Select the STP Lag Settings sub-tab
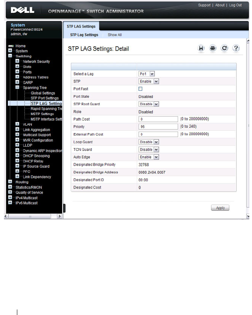Screen dimensions: 252x315 tap(84, 35)
